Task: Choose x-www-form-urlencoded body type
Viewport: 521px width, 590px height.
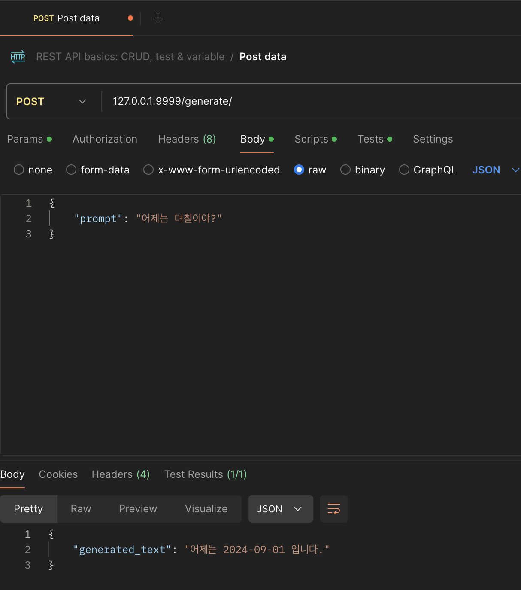Action: point(148,170)
